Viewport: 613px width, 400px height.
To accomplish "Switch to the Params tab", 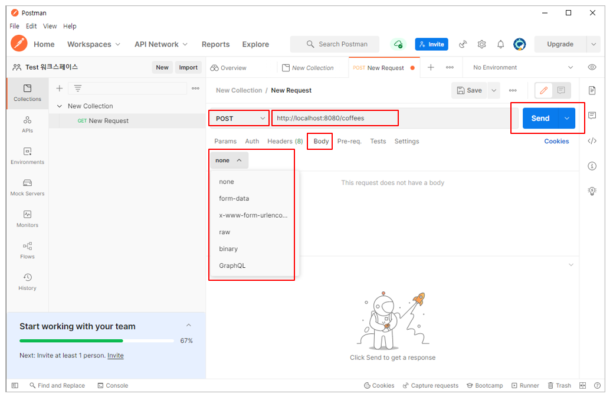I will pyautogui.click(x=225, y=141).
